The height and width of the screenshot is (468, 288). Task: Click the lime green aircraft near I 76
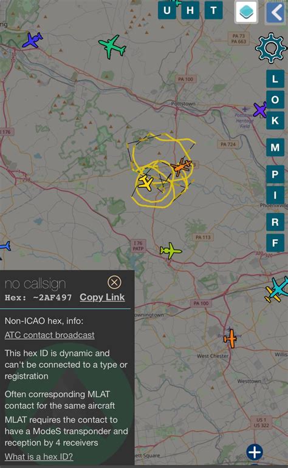click(x=171, y=250)
